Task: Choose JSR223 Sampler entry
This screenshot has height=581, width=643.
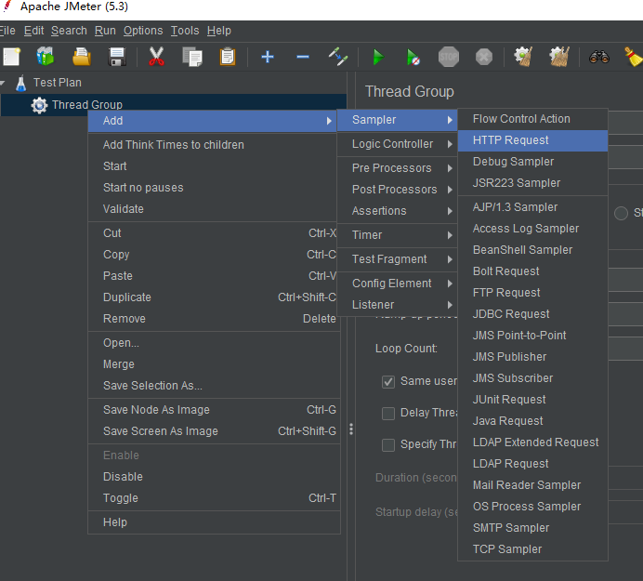Action: [532, 183]
